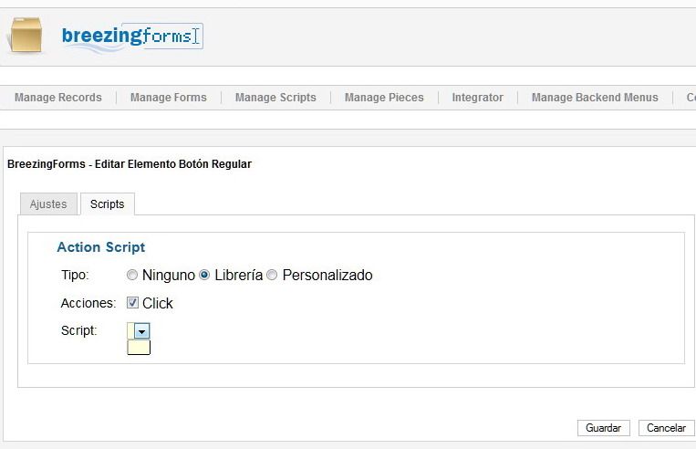Select the Ninguno radio option

[x=132, y=275]
